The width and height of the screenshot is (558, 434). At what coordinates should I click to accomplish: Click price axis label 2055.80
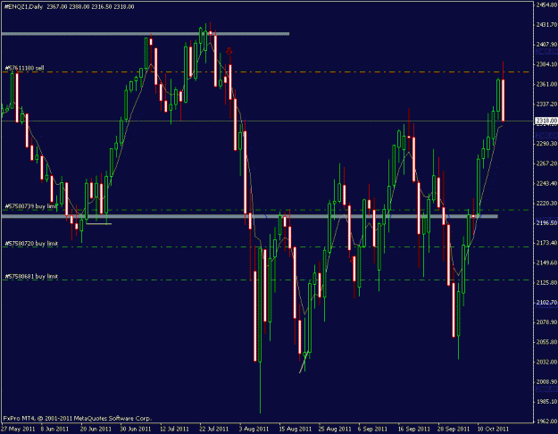click(546, 342)
